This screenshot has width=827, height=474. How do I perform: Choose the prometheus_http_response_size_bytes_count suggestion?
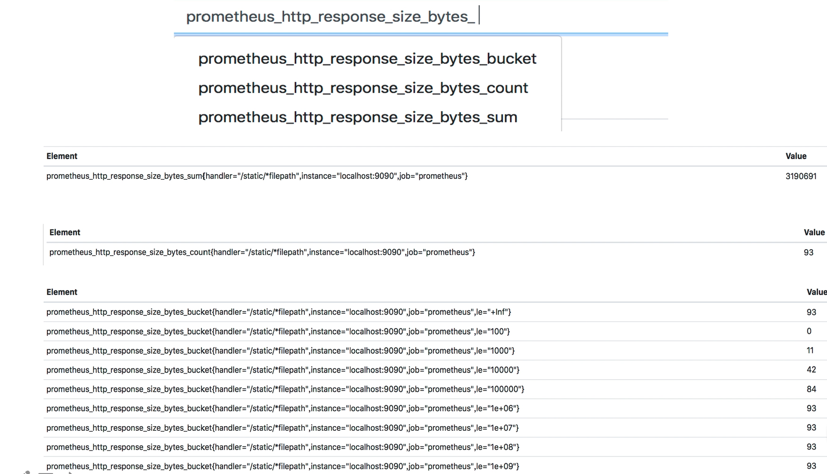[363, 88]
